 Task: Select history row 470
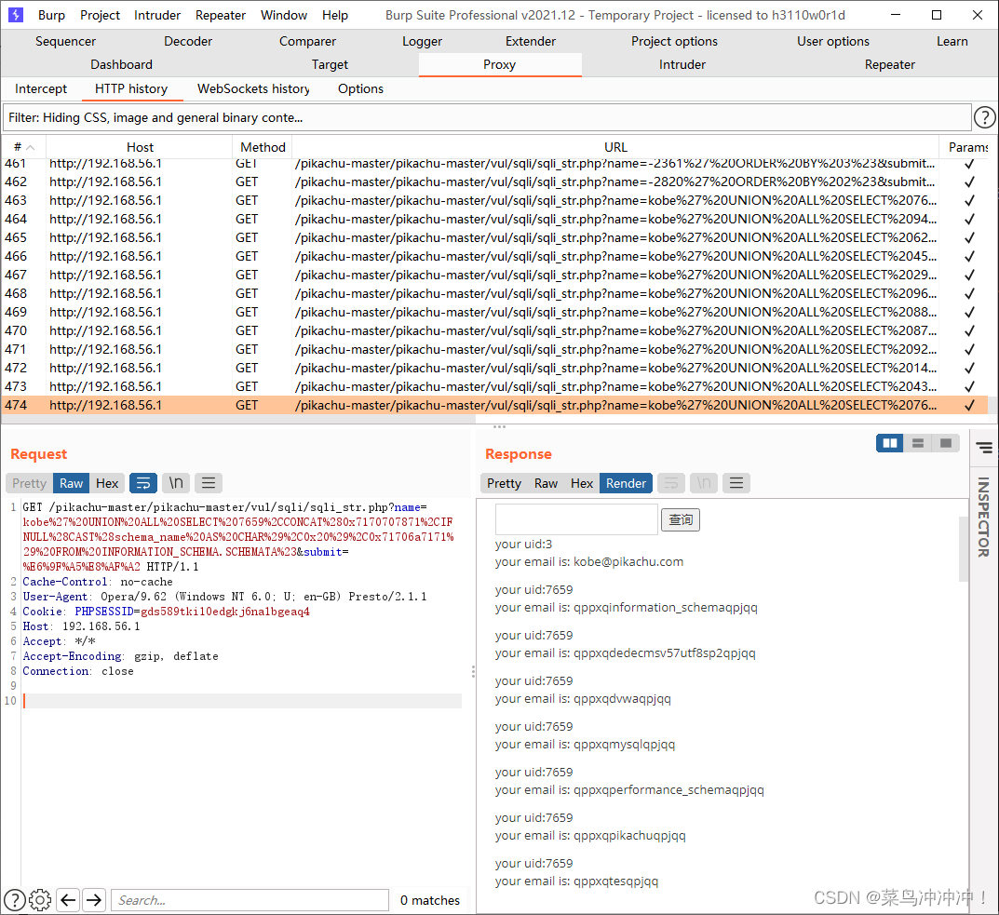click(494, 330)
